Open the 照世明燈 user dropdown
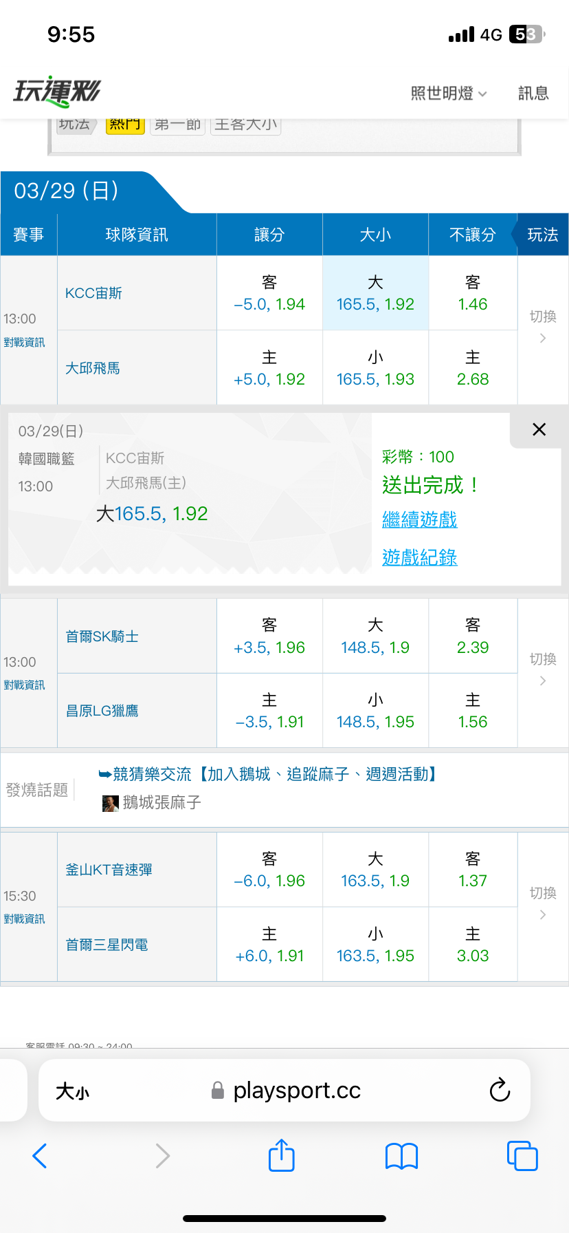Image resolution: width=569 pixels, height=1233 pixels. 448,94
